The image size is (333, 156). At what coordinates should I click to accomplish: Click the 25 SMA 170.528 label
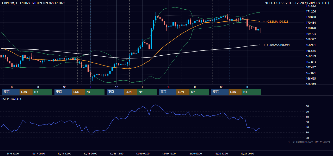[x=276, y=22]
